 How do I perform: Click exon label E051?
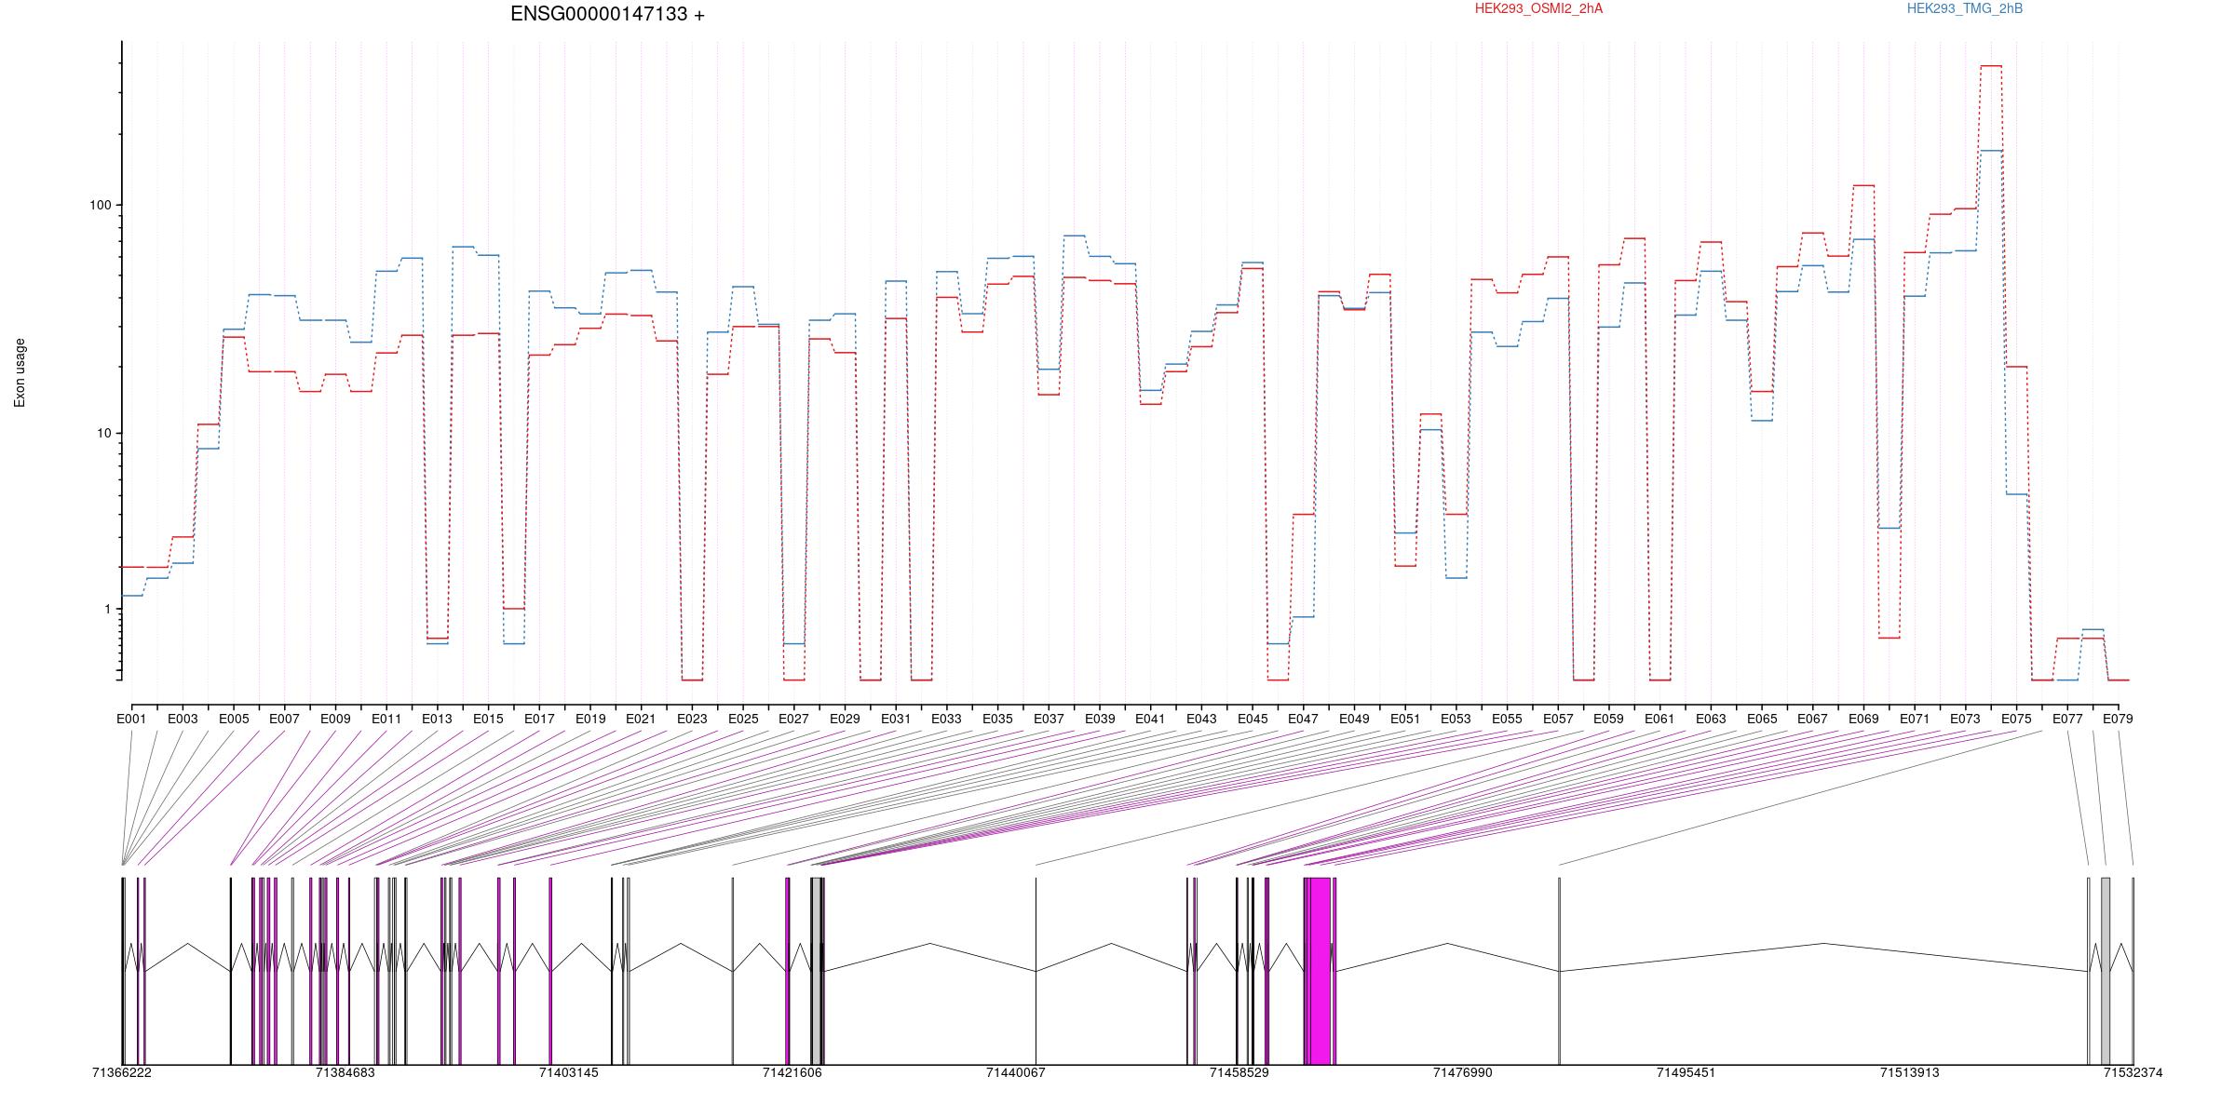(x=1405, y=719)
